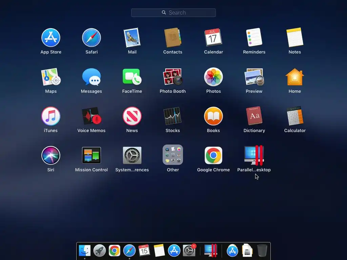This screenshot has height=260, width=347.
Task: Launch Photo Booth
Action: click(x=172, y=77)
